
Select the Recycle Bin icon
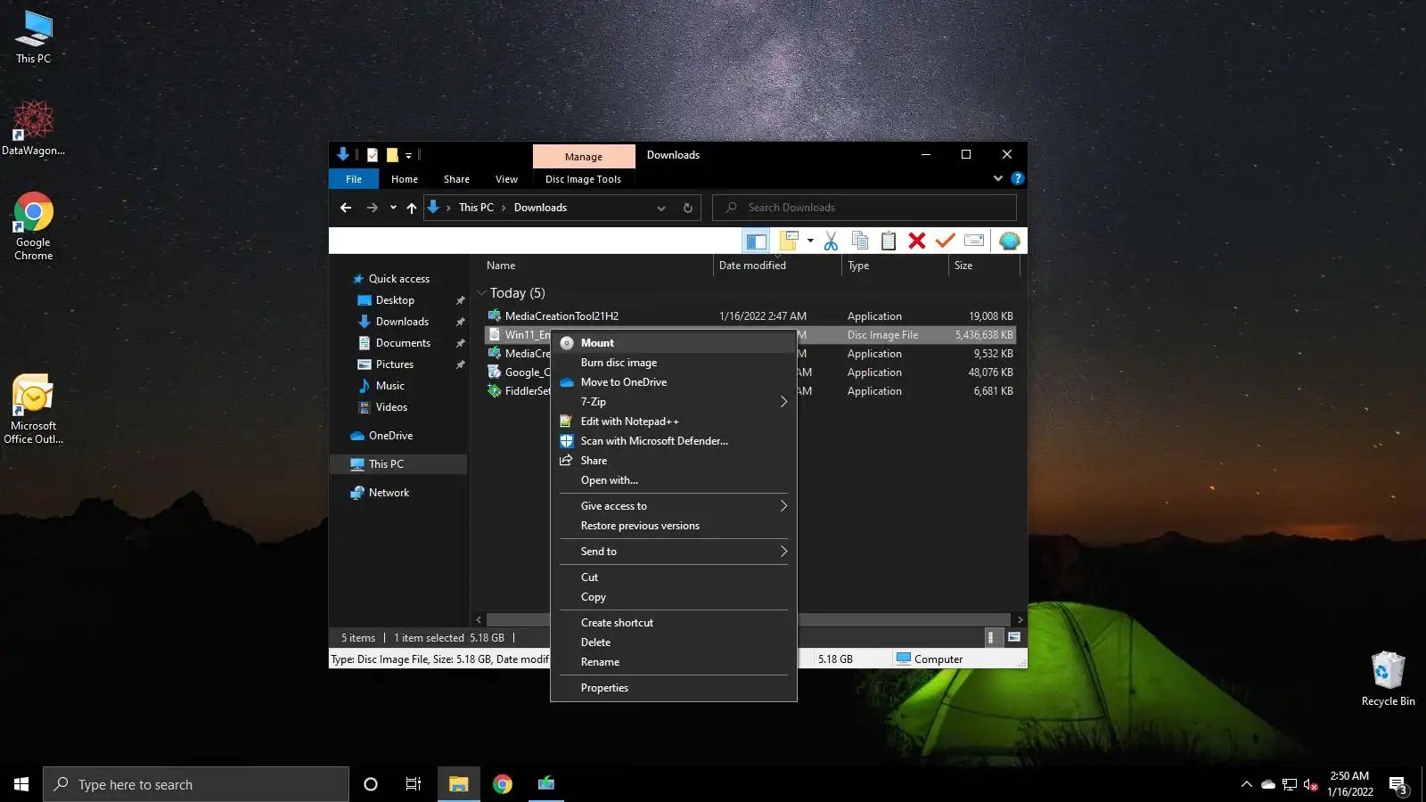click(x=1388, y=679)
